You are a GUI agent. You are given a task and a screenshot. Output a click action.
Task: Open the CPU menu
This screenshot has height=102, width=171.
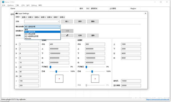coord(23,5)
